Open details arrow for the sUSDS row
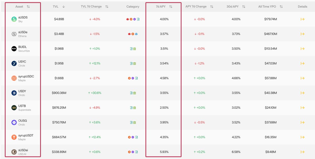This screenshot has width=315, height=159. coord(302,19)
